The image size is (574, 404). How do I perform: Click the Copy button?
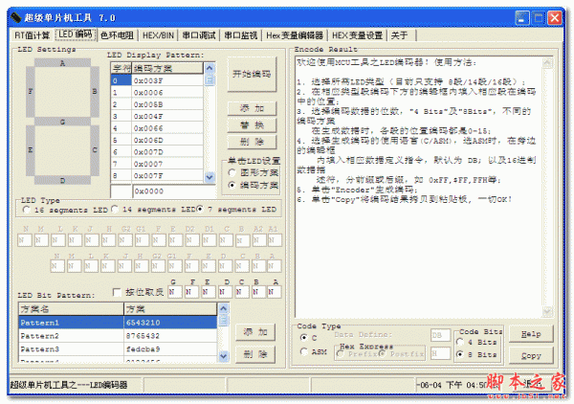point(531,355)
